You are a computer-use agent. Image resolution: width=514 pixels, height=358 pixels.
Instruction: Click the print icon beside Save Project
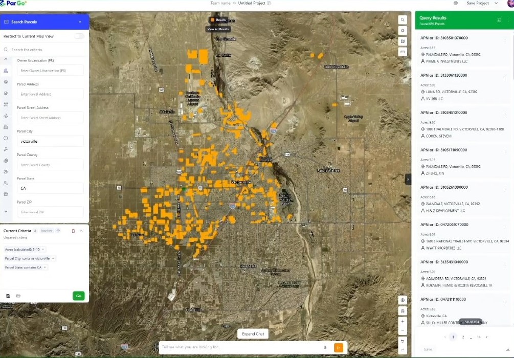coord(456,3)
